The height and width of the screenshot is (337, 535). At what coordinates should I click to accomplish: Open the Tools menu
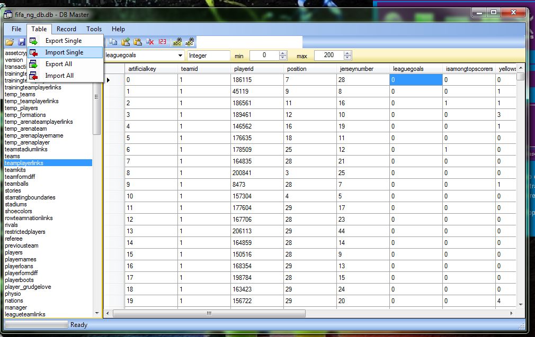pyautogui.click(x=94, y=29)
